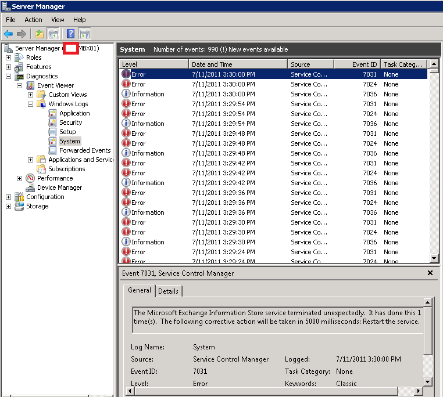Select the Device Manager node
443x397 pixels.
[59, 187]
